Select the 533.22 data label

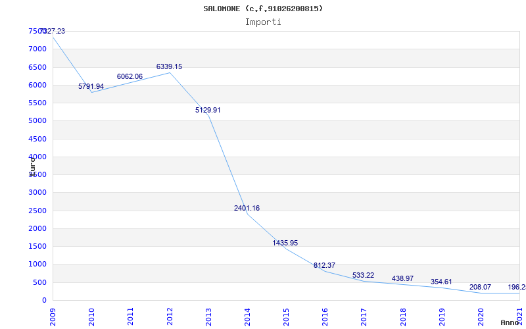(x=364, y=275)
